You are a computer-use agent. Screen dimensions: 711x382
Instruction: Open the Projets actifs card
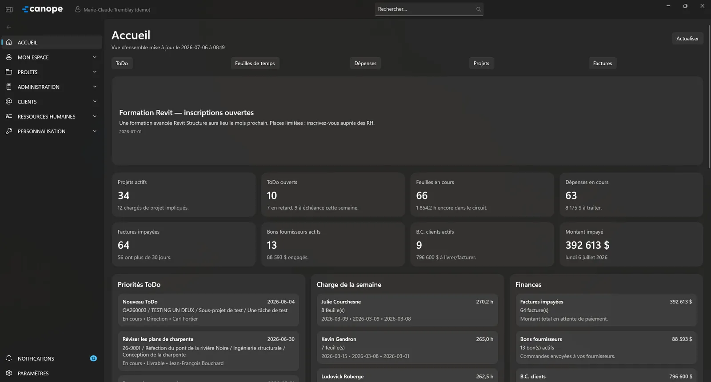[x=184, y=195]
